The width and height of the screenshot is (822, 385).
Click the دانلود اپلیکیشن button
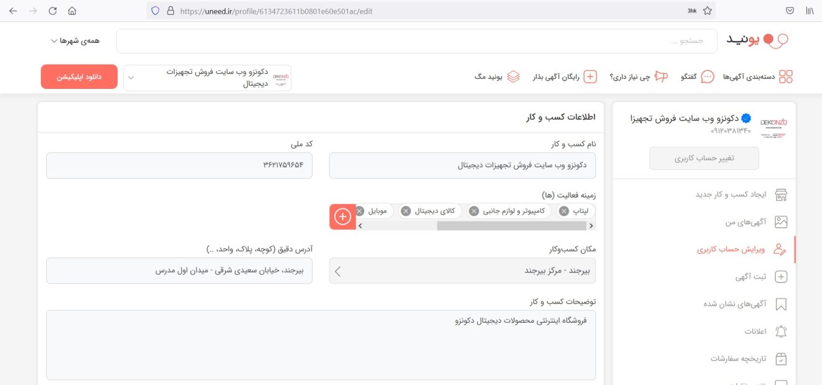79,77
